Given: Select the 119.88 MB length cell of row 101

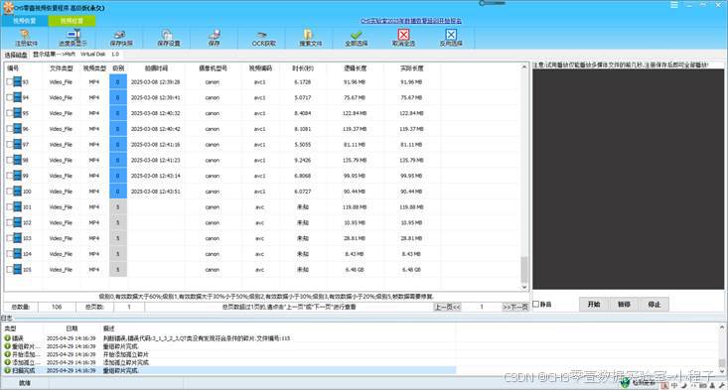Looking at the screenshot, I should [x=355, y=206].
